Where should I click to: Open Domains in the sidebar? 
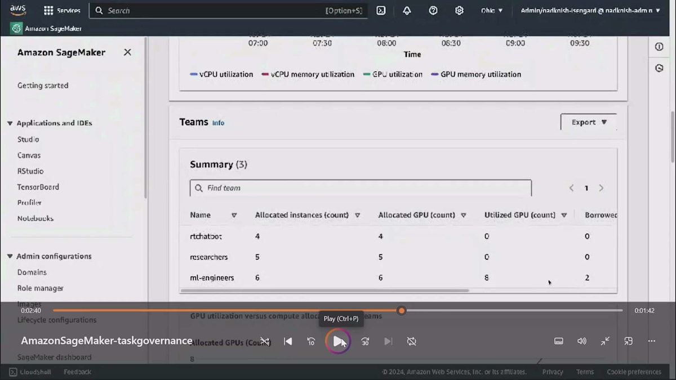pos(32,272)
